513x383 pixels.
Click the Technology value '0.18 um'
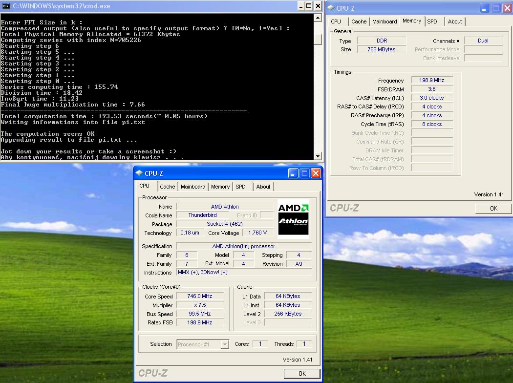[x=190, y=233]
